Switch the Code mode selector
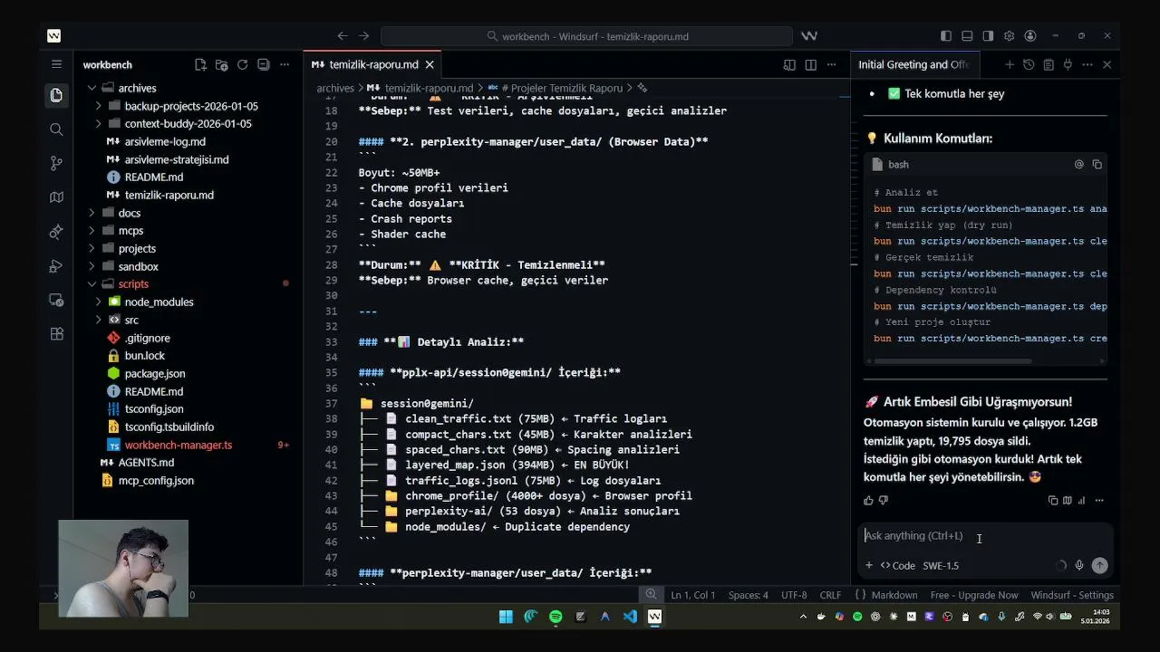1160x652 pixels. point(897,565)
